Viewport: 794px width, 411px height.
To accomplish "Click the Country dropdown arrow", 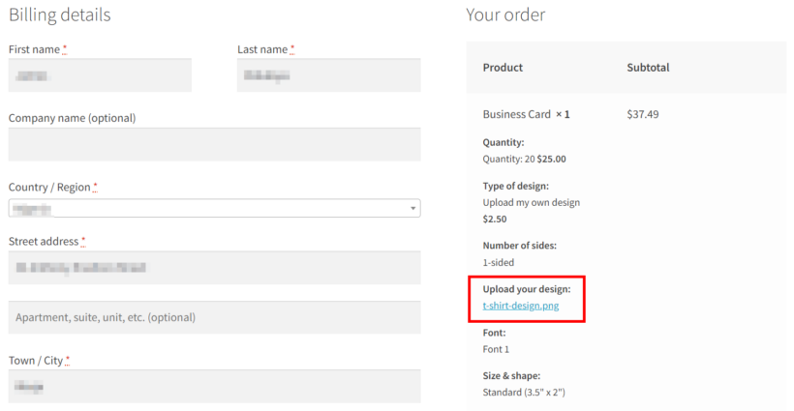I will (412, 208).
